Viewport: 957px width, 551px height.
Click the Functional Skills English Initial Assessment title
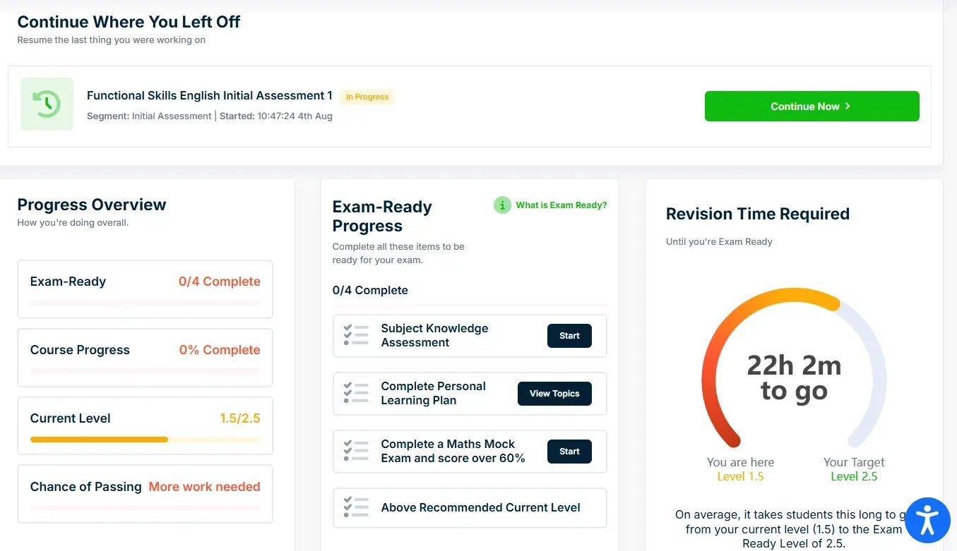[209, 96]
